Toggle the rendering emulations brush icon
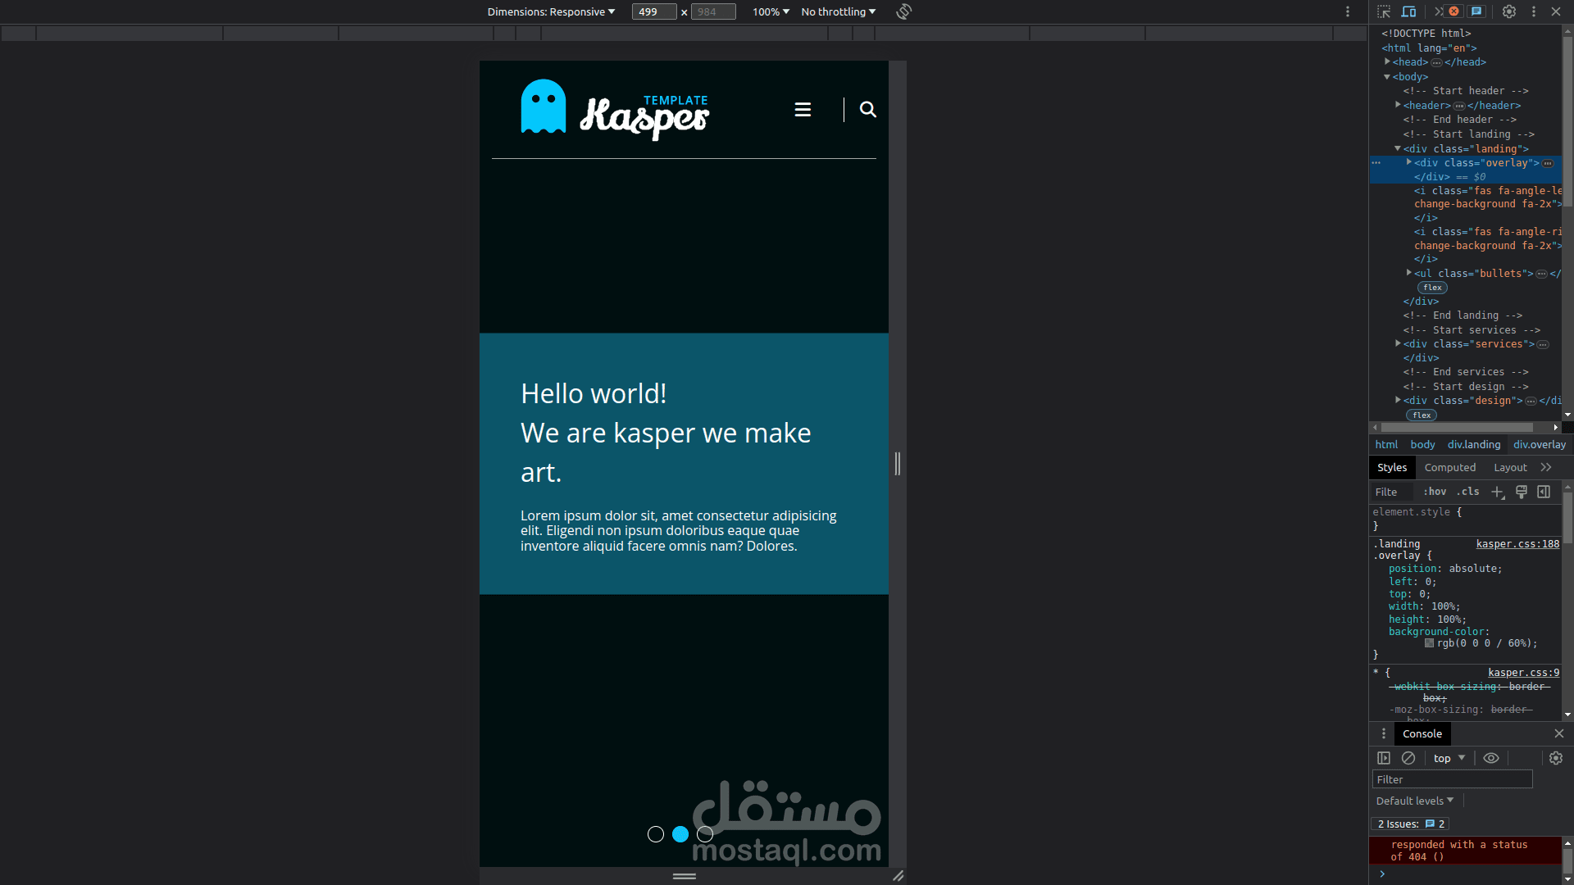1574x885 pixels. click(1522, 492)
